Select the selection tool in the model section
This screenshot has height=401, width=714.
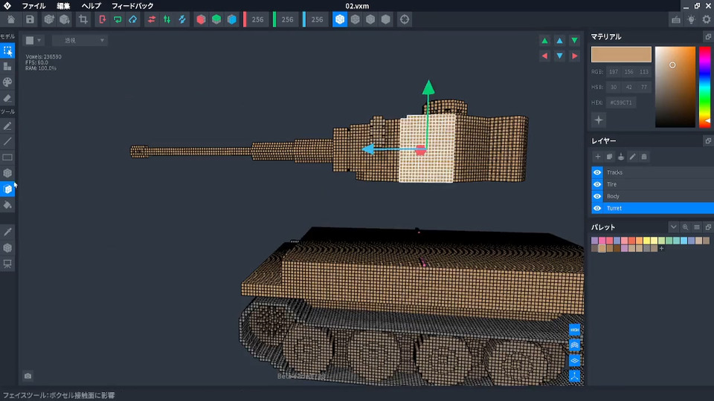7,50
